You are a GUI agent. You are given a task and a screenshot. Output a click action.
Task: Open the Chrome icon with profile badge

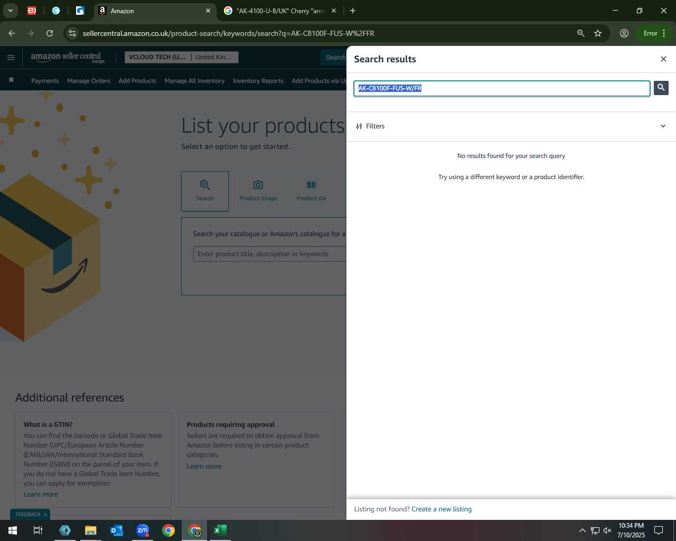click(195, 530)
